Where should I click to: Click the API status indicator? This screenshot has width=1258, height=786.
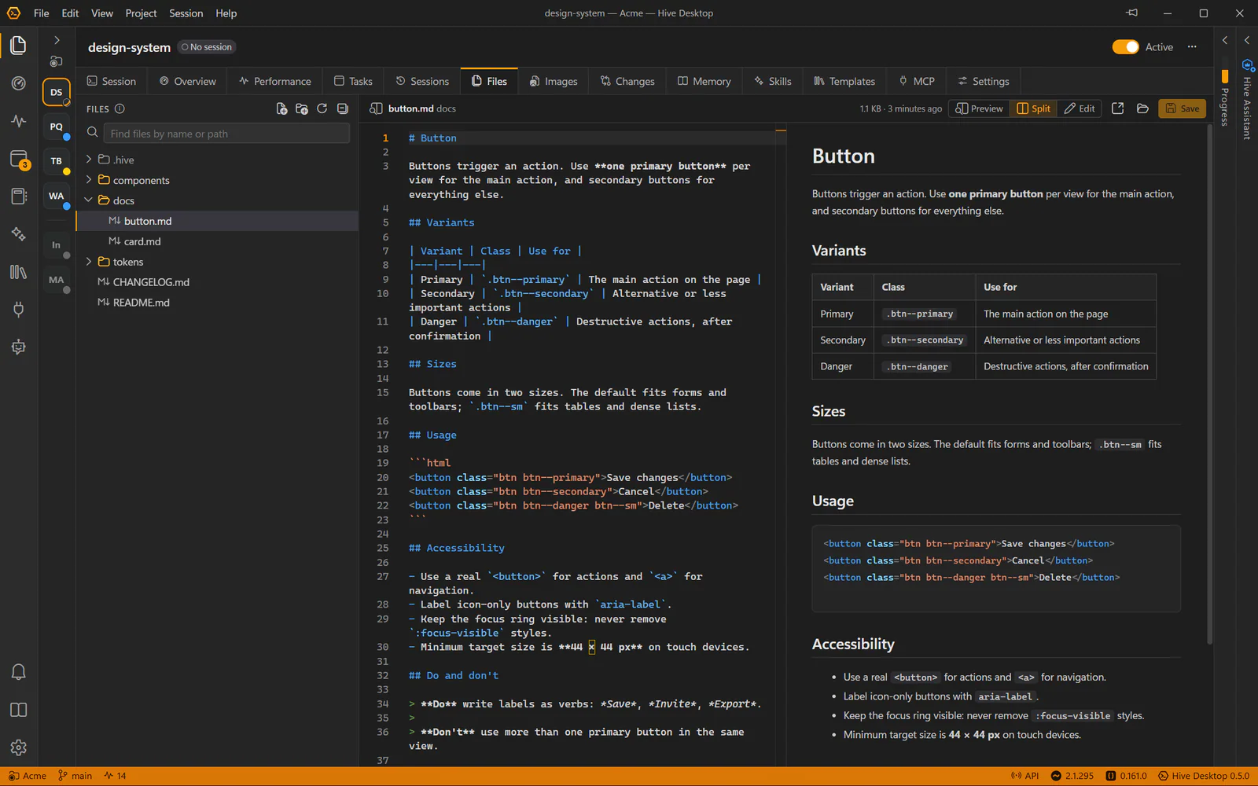click(1024, 776)
